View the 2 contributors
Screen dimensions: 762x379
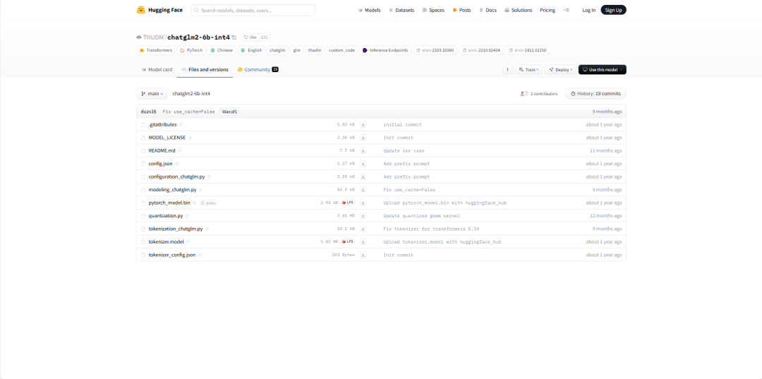tap(539, 94)
